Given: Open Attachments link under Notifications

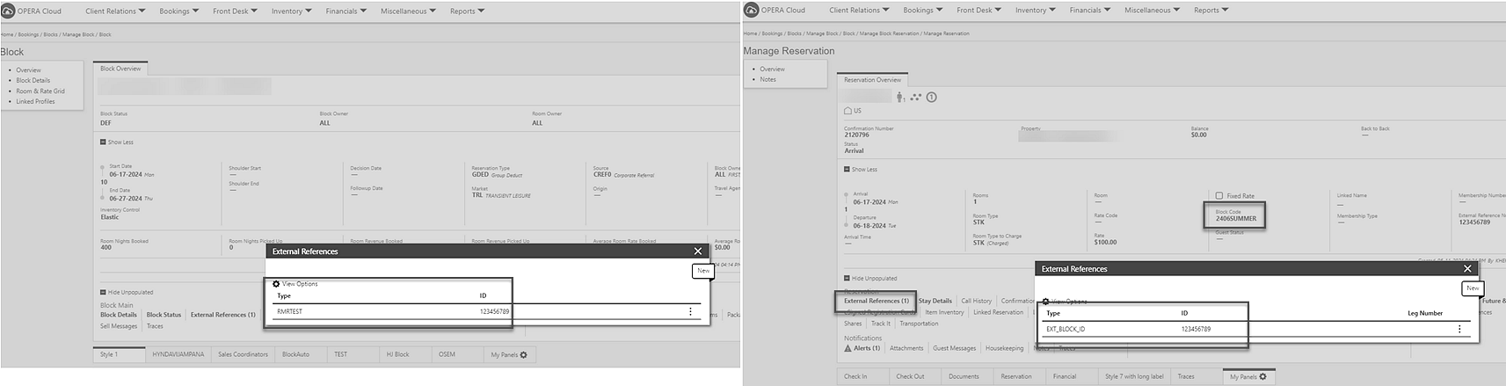Looking at the screenshot, I should coord(906,348).
